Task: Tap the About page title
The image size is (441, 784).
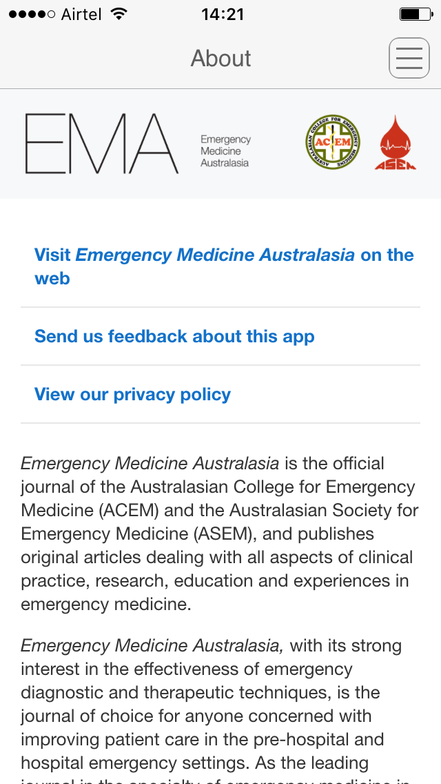Action: pos(220,58)
